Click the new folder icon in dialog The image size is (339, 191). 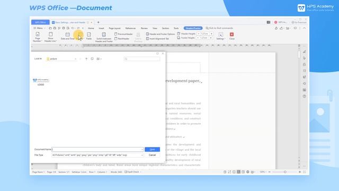coord(92,59)
